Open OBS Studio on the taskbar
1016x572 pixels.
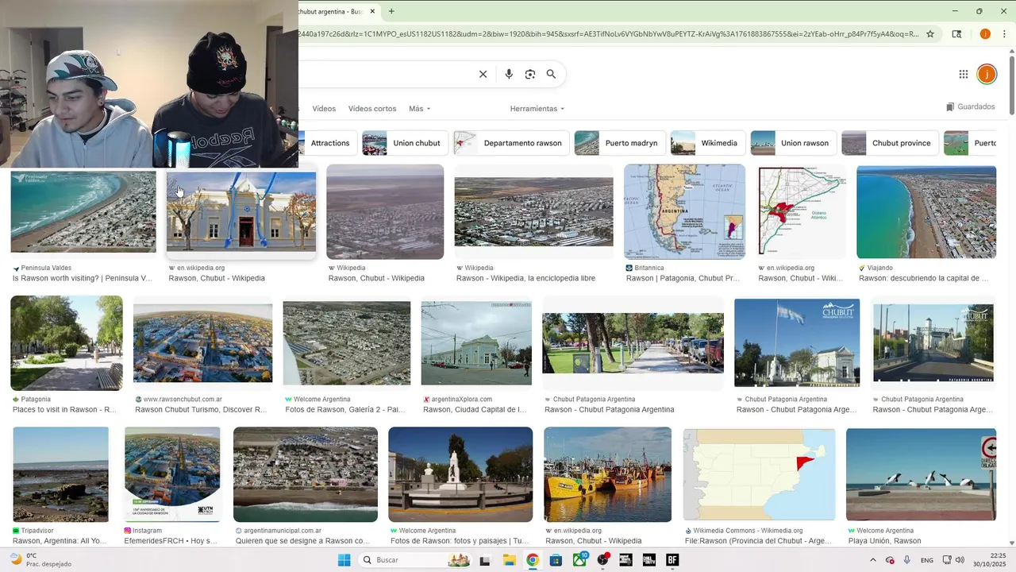602,560
